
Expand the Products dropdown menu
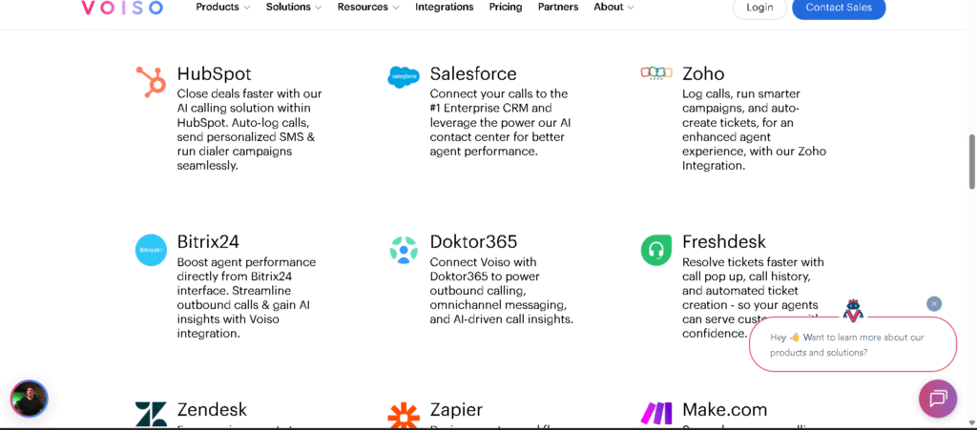[223, 8]
